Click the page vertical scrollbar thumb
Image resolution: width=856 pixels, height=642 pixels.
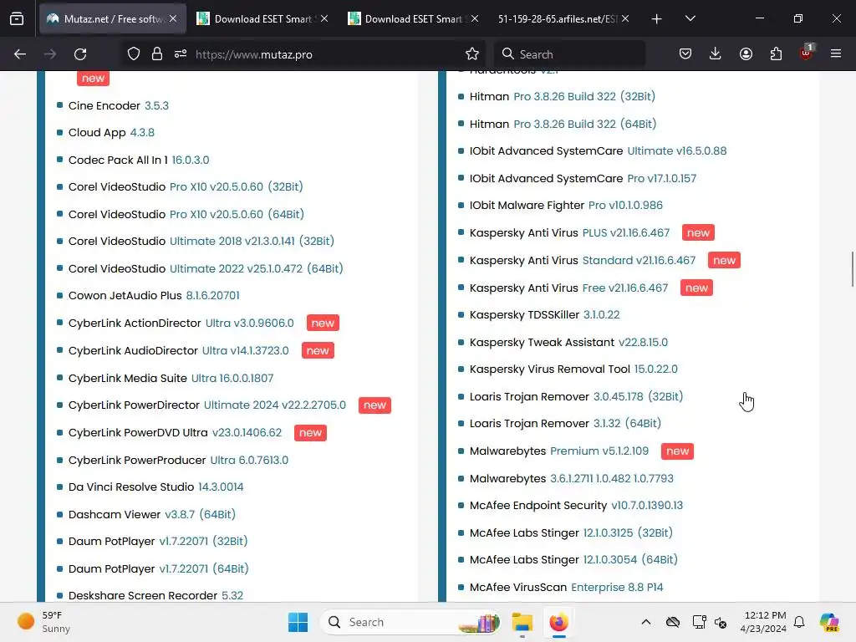point(852,268)
